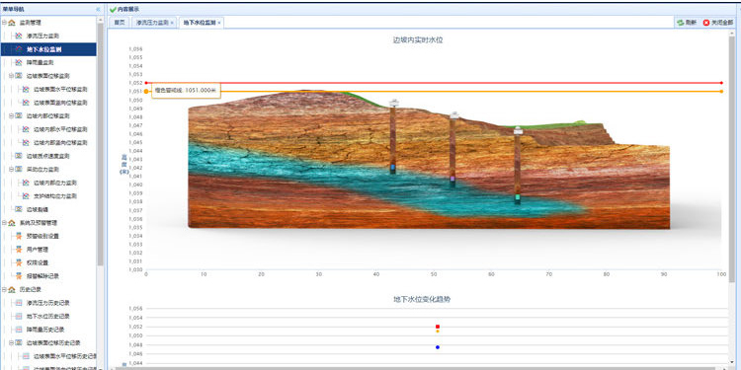Select 权限设置 star icon item
The image size is (741, 370).
point(19,262)
